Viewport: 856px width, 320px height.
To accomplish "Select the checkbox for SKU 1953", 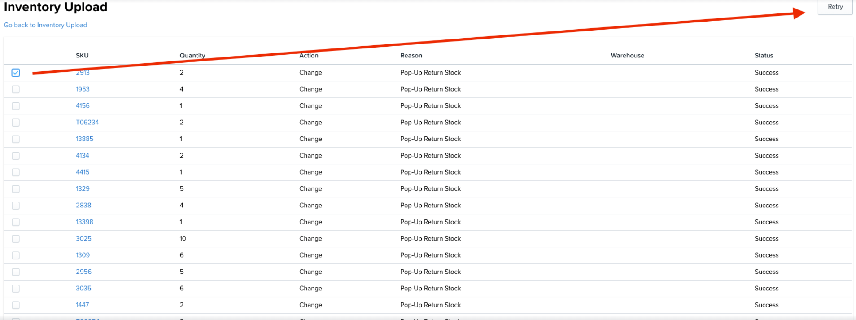I will pos(16,89).
